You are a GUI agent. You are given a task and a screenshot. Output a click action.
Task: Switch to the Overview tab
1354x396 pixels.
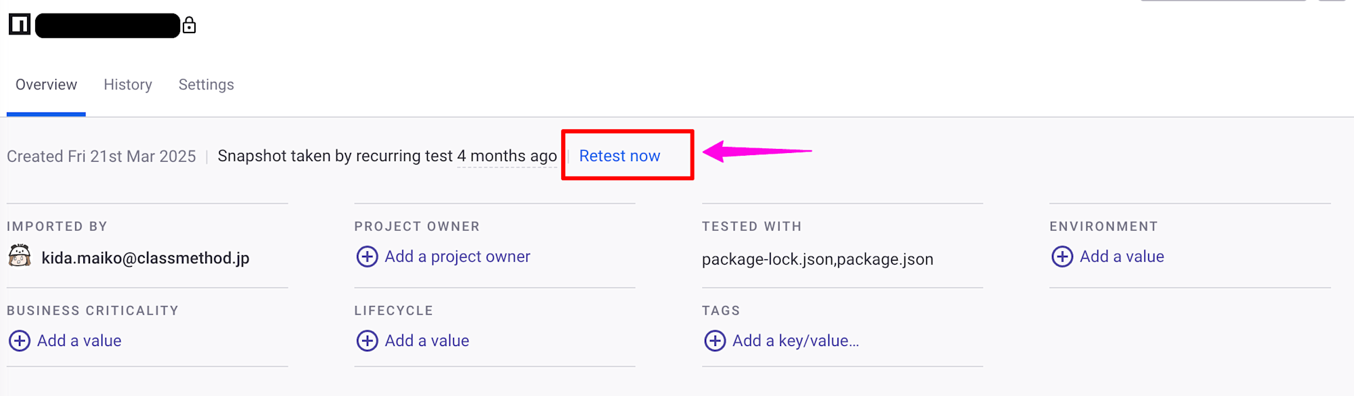pyautogui.click(x=46, y=85)
